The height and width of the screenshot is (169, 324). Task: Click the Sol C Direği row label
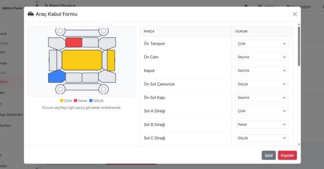point(154,138)
